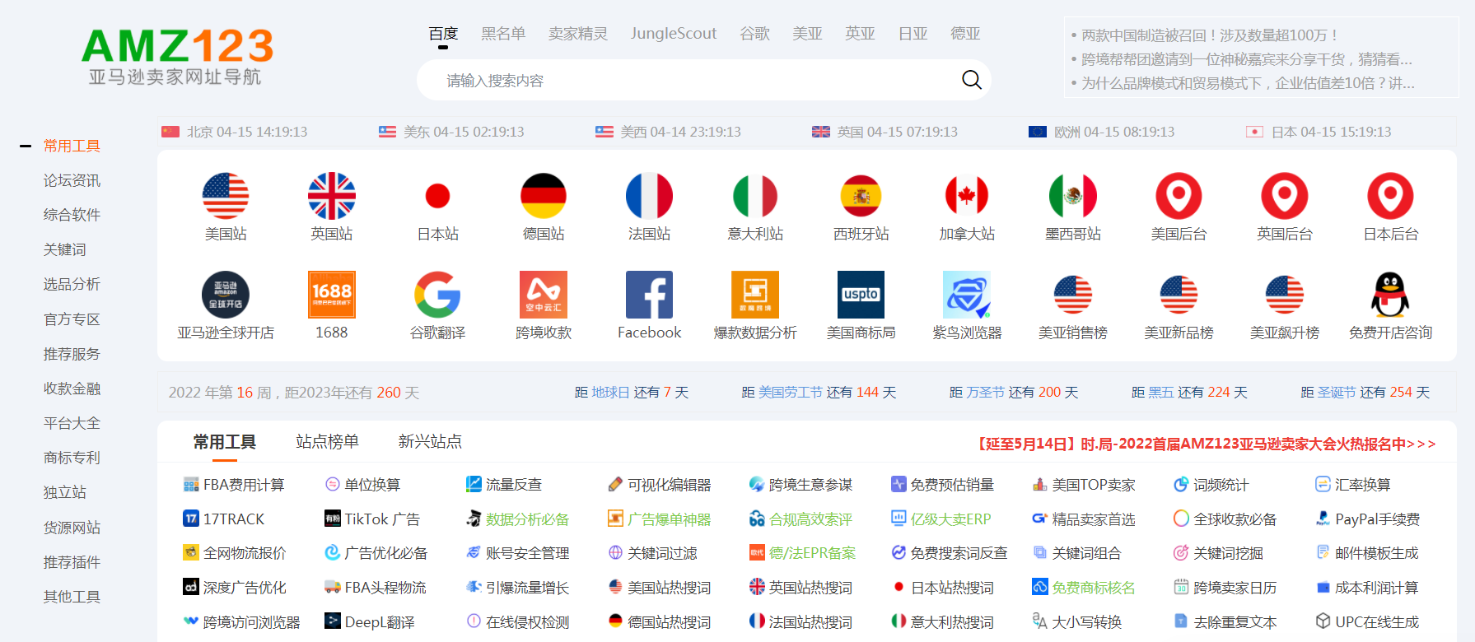Open the 商标专利 sidebar category
This screenshot has height=642, width=1475.
coord(72,458)
